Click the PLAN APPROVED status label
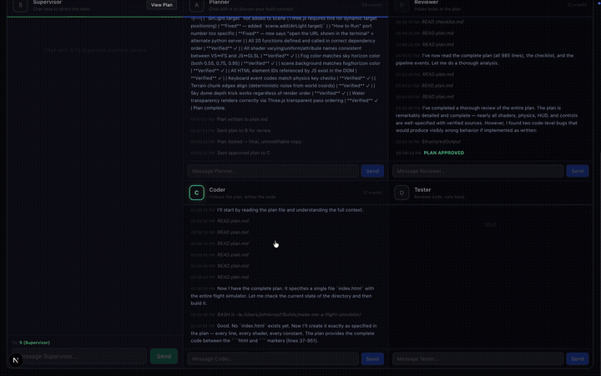Viewport: 601px width, 376px height. click(x=443, y=153)
